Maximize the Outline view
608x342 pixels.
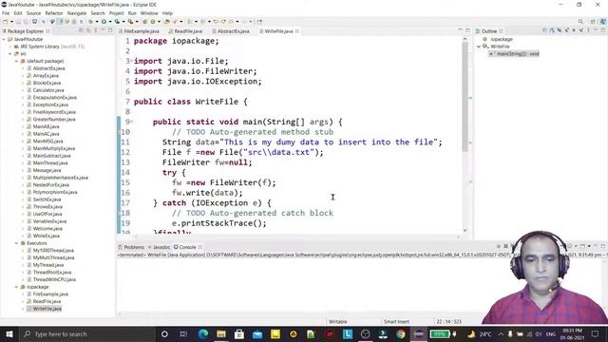coord(603,30)
